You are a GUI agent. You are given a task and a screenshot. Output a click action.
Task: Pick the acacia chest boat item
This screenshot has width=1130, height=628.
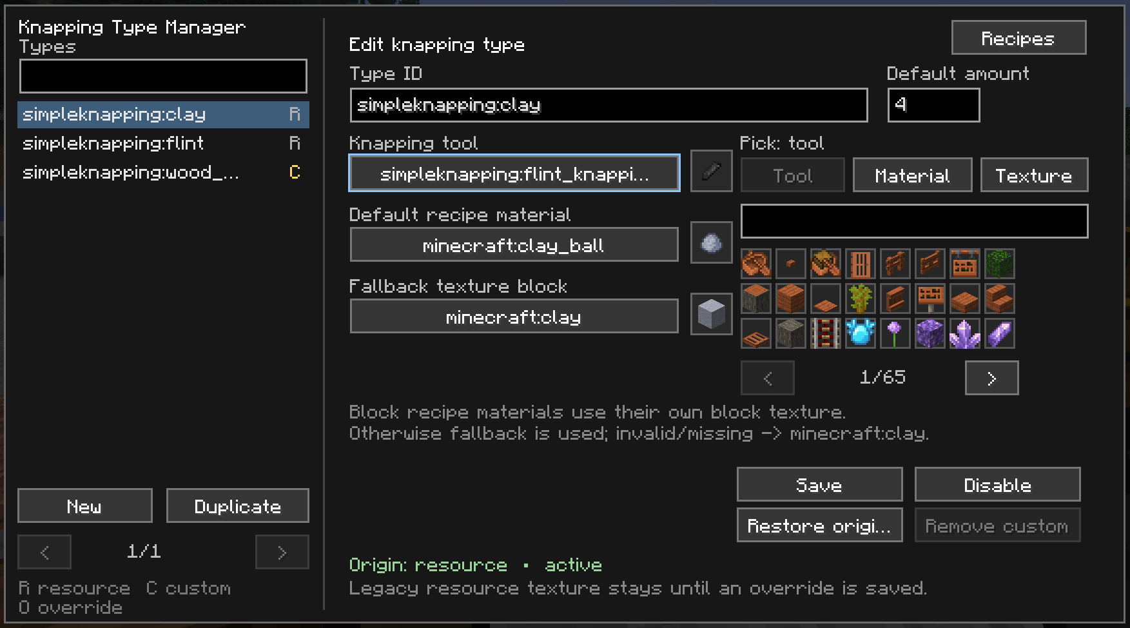[826, 264]
